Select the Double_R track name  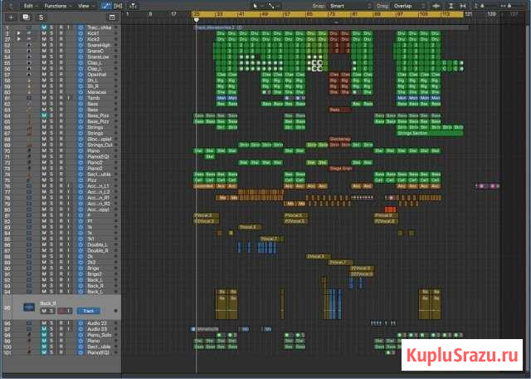(98, 250)
